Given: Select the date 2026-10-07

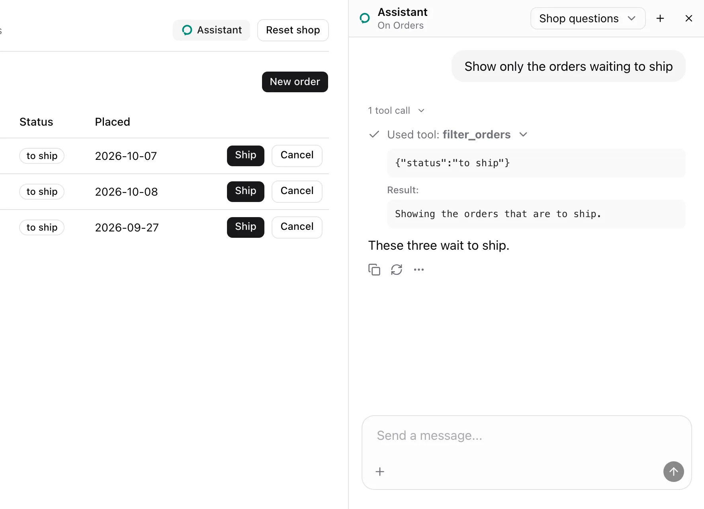Looking at the screenshot, I should coord(126,156).
